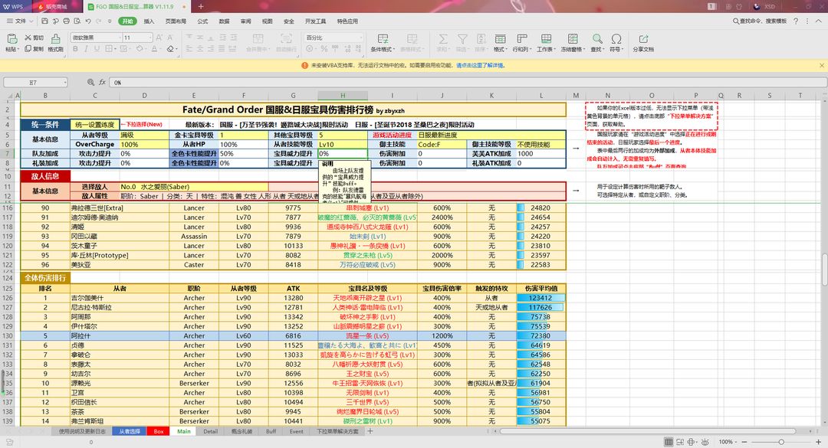Open the 数据 (Data) ribbon tab

[224, 21]
